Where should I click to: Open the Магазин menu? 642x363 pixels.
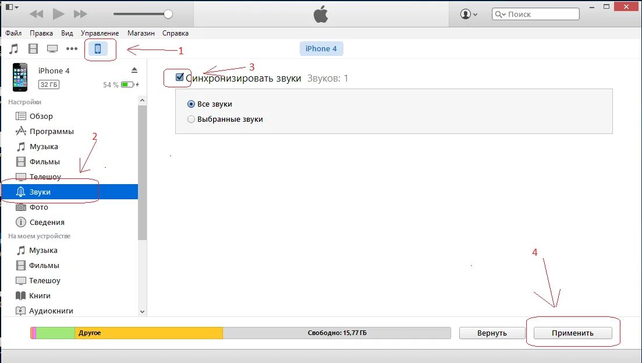[141, 33]
